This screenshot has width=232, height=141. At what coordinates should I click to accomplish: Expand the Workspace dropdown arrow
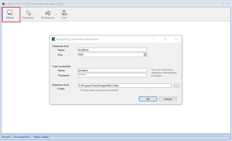[56, 14]
